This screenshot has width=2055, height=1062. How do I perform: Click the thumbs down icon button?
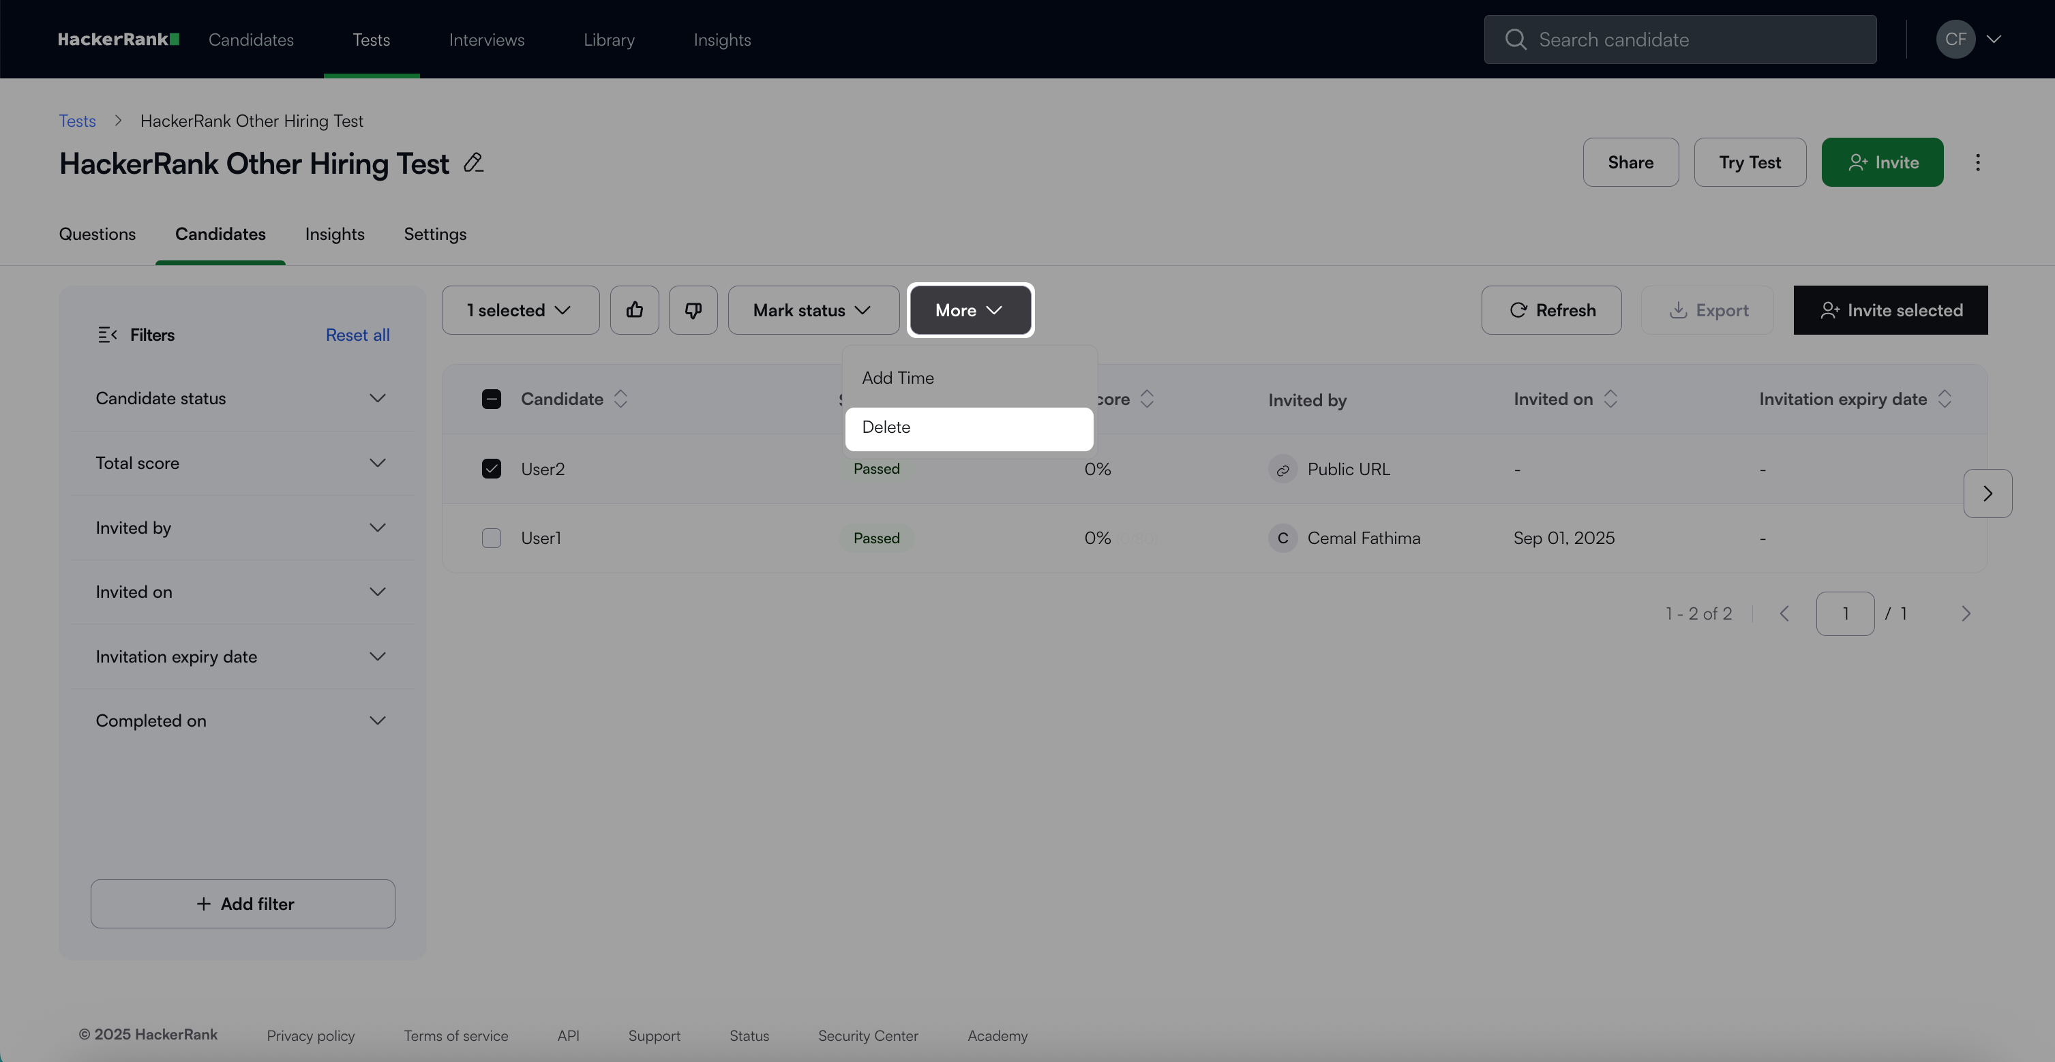point(693,310)
